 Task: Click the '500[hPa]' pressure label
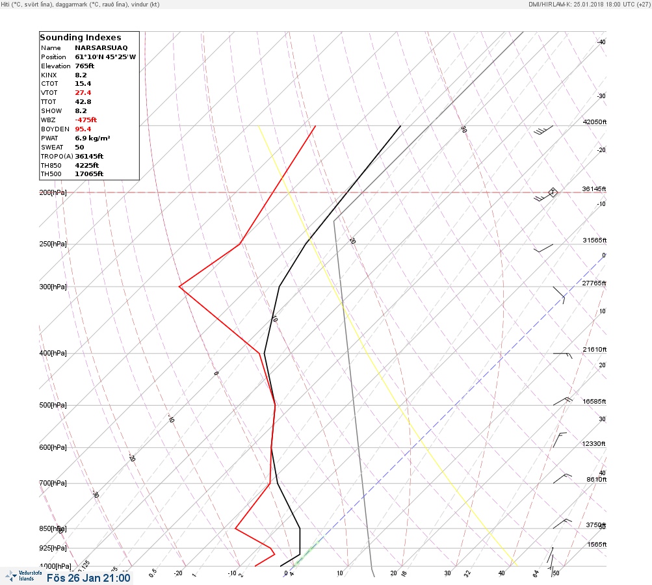(x=53, y=405)
